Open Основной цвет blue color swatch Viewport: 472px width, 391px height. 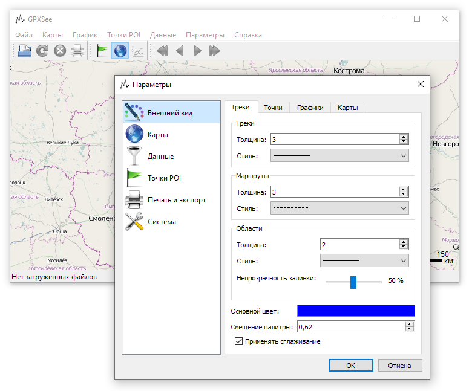(x=356, y=311)
